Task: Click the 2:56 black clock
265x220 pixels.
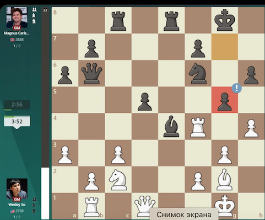Action: click(17, 105)
